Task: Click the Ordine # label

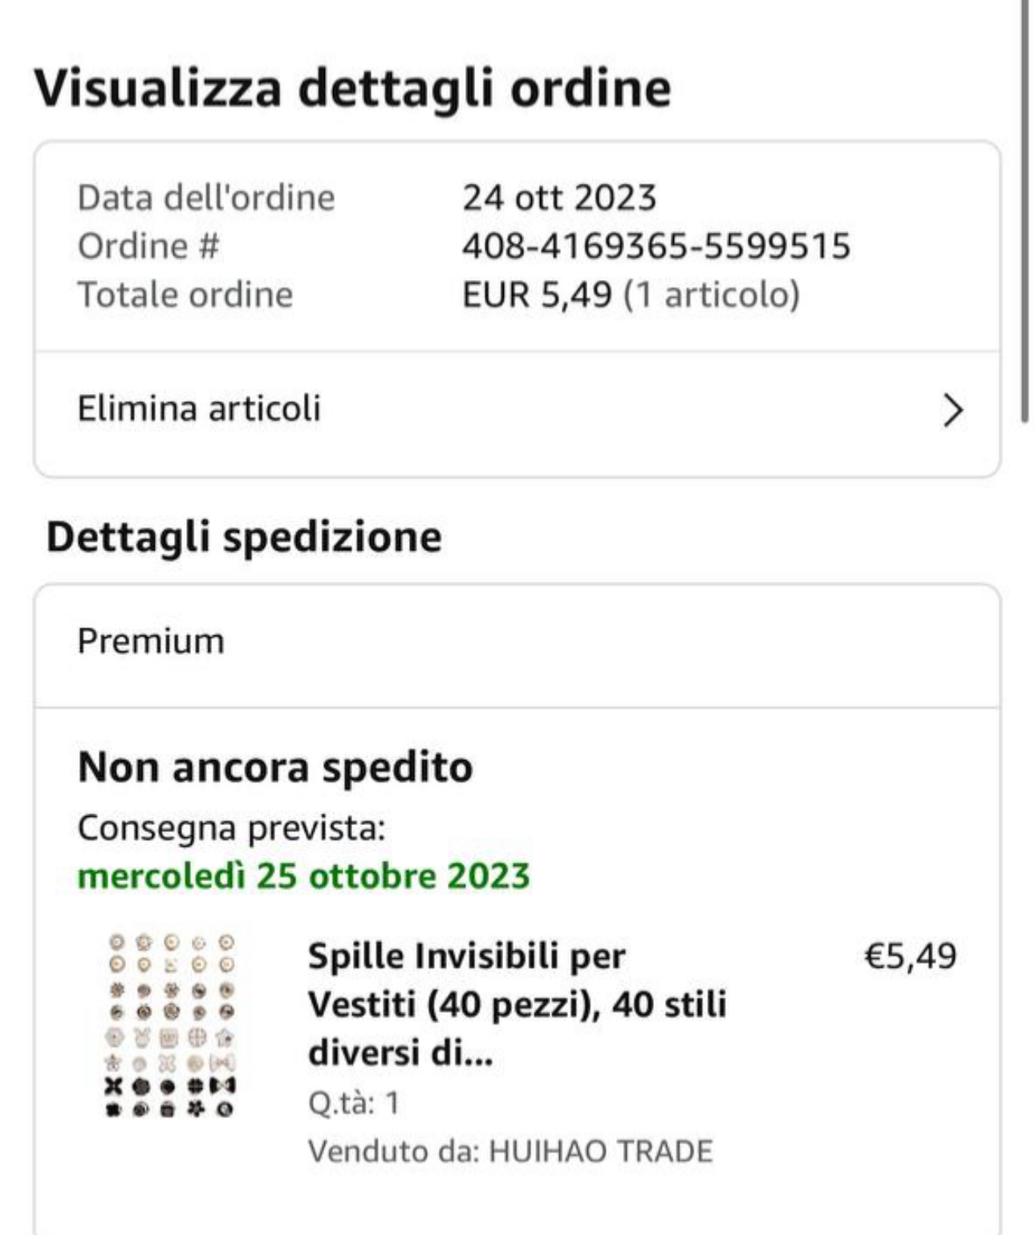Action: click(148, 246)
